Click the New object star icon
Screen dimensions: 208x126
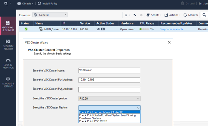tap(127, 15)
